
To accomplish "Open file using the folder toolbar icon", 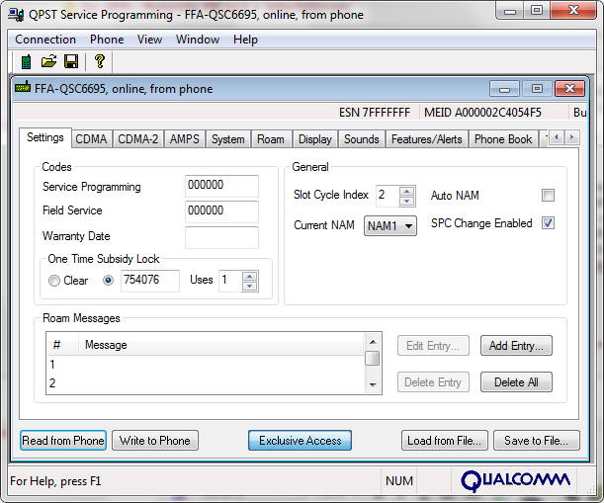I will click(x=48, y=61).
